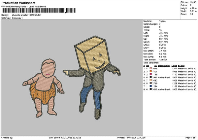Viewport: 198px width, 140px height.
Task: Click the Stitches count value 19143
Action: pyautogui.click(x=193, y=3)
